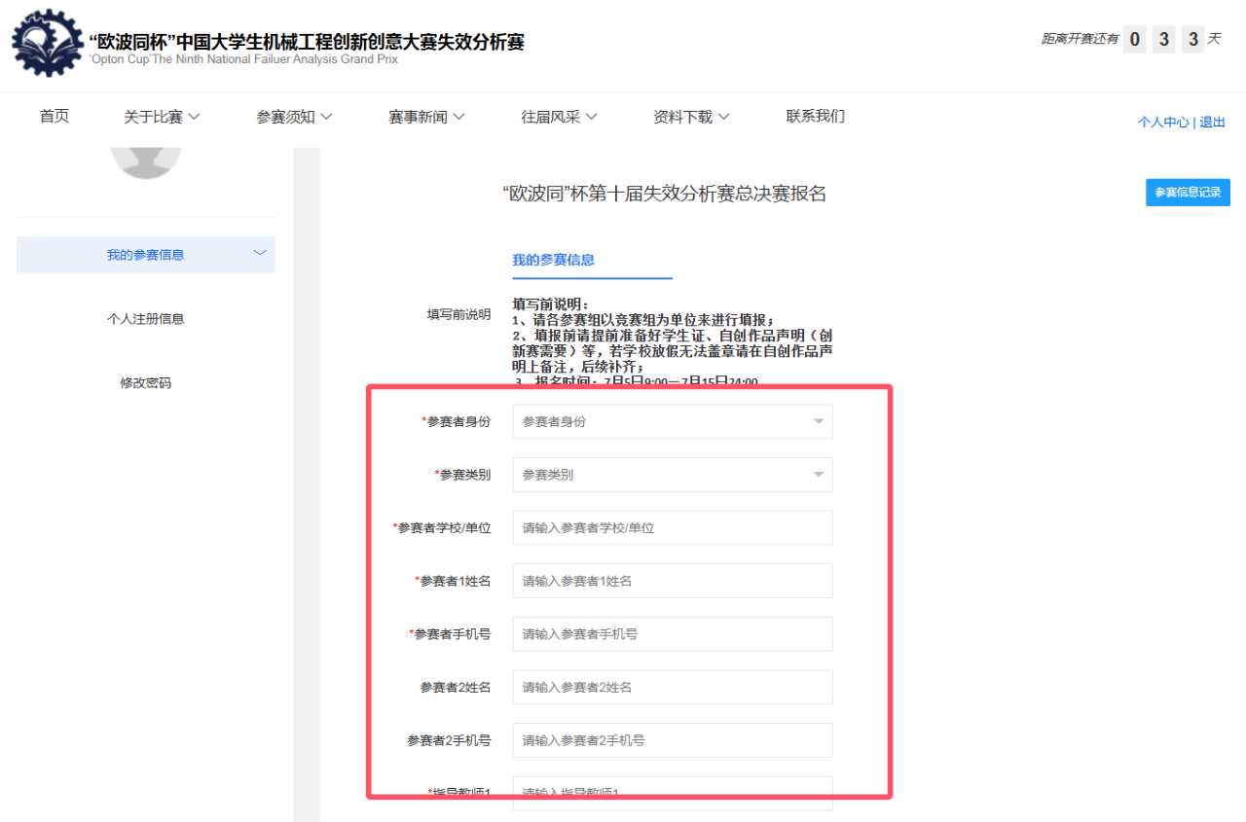Click the 参赛者学校/单位 input field
The width and height of the screenshot is (1246, 822).
(672, 528)
